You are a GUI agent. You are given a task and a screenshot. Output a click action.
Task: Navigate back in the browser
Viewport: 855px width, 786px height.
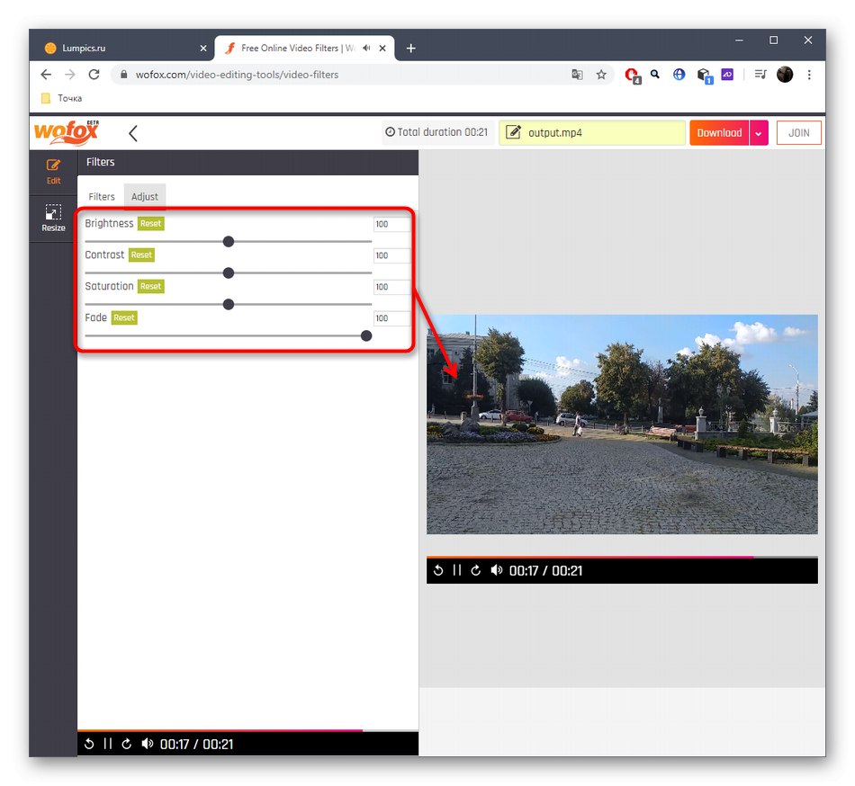(46, 75)
